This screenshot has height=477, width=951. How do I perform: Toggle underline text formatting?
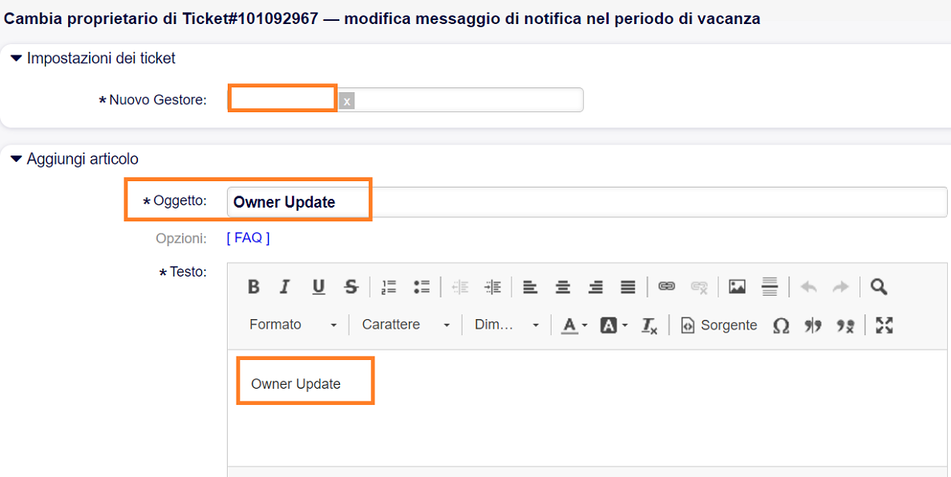pyautogui.click(x=318, y=287)
